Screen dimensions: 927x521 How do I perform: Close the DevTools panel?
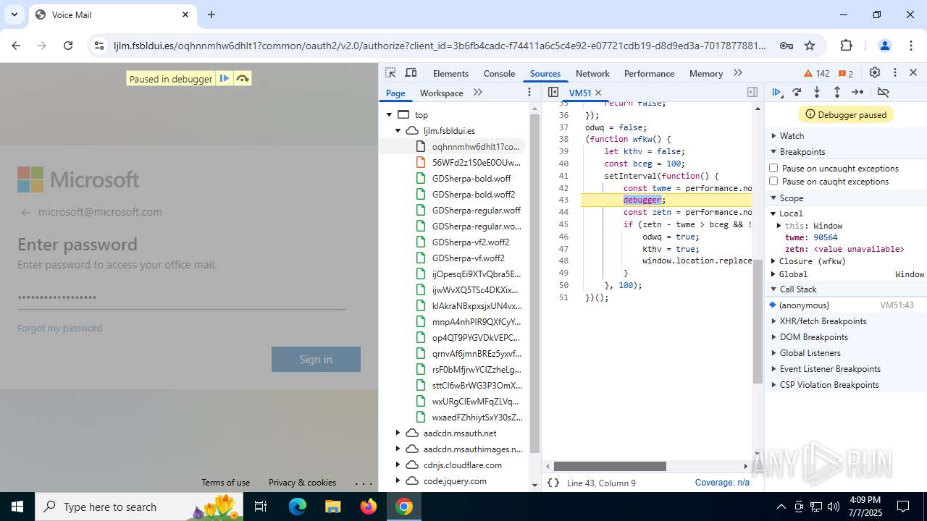pos(913,73)
